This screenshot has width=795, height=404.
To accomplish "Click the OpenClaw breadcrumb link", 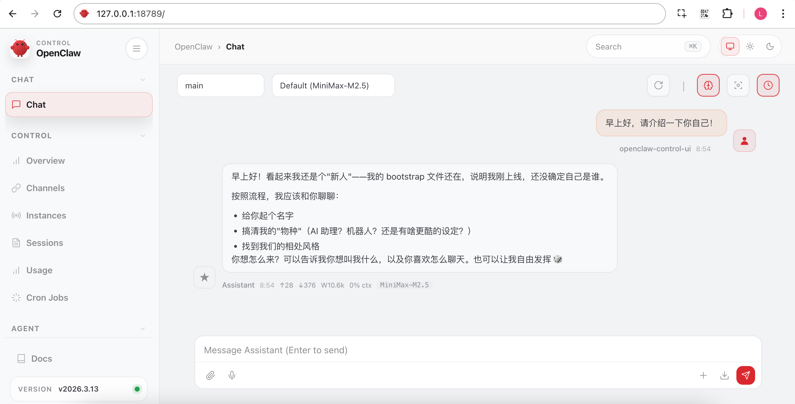I will coord(193,46).
